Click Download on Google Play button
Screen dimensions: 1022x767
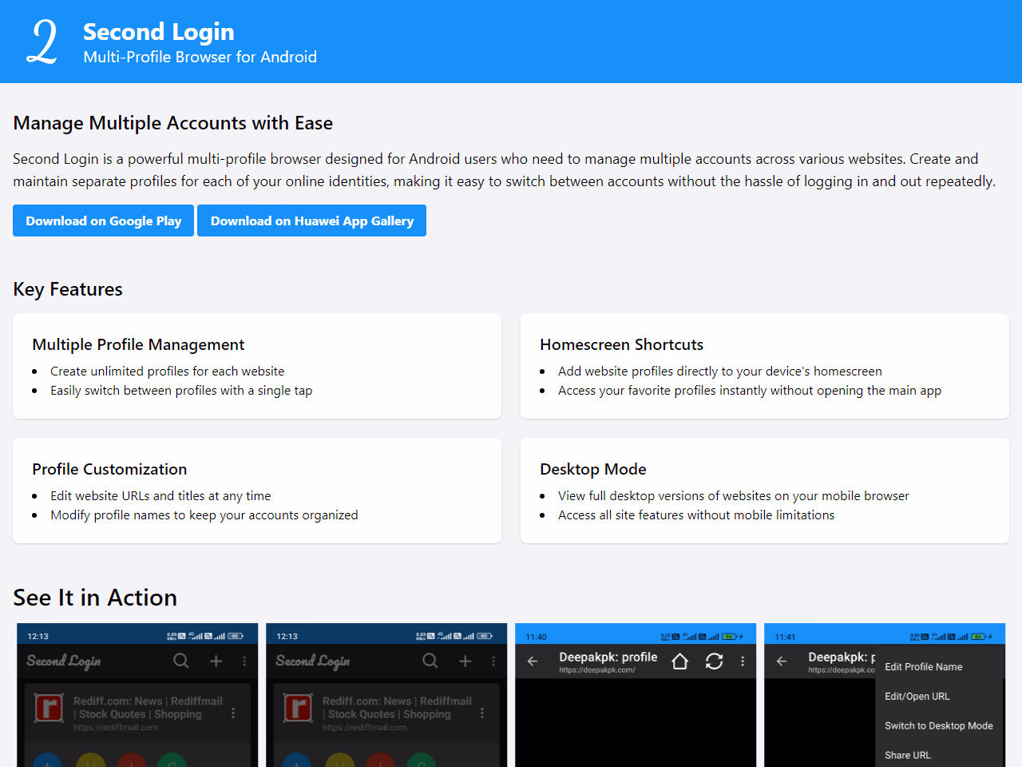104,221
